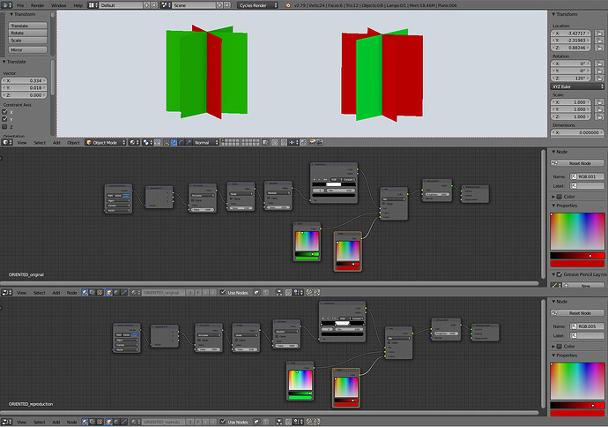The image size is (608, 427).
Task: Select Compositing nodes icon in ORIENTED_original editor
Action: (x=93, y=292)
